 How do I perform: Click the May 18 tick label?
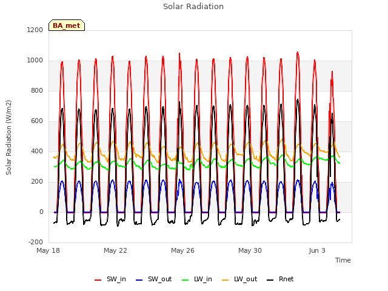[48, 250]
